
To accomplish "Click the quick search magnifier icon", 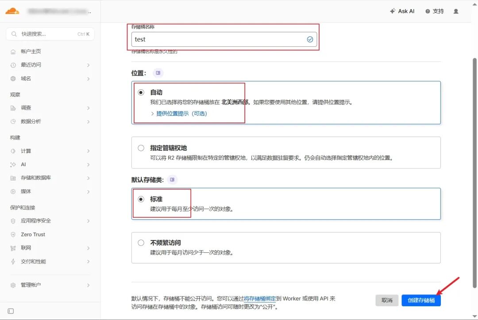I will coord(14,34).
